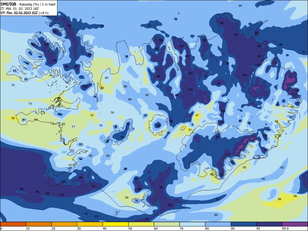Select the 40–50 bright yellow legend swatch
Viewport: 308px width, 231px height.
coord(115,224)
